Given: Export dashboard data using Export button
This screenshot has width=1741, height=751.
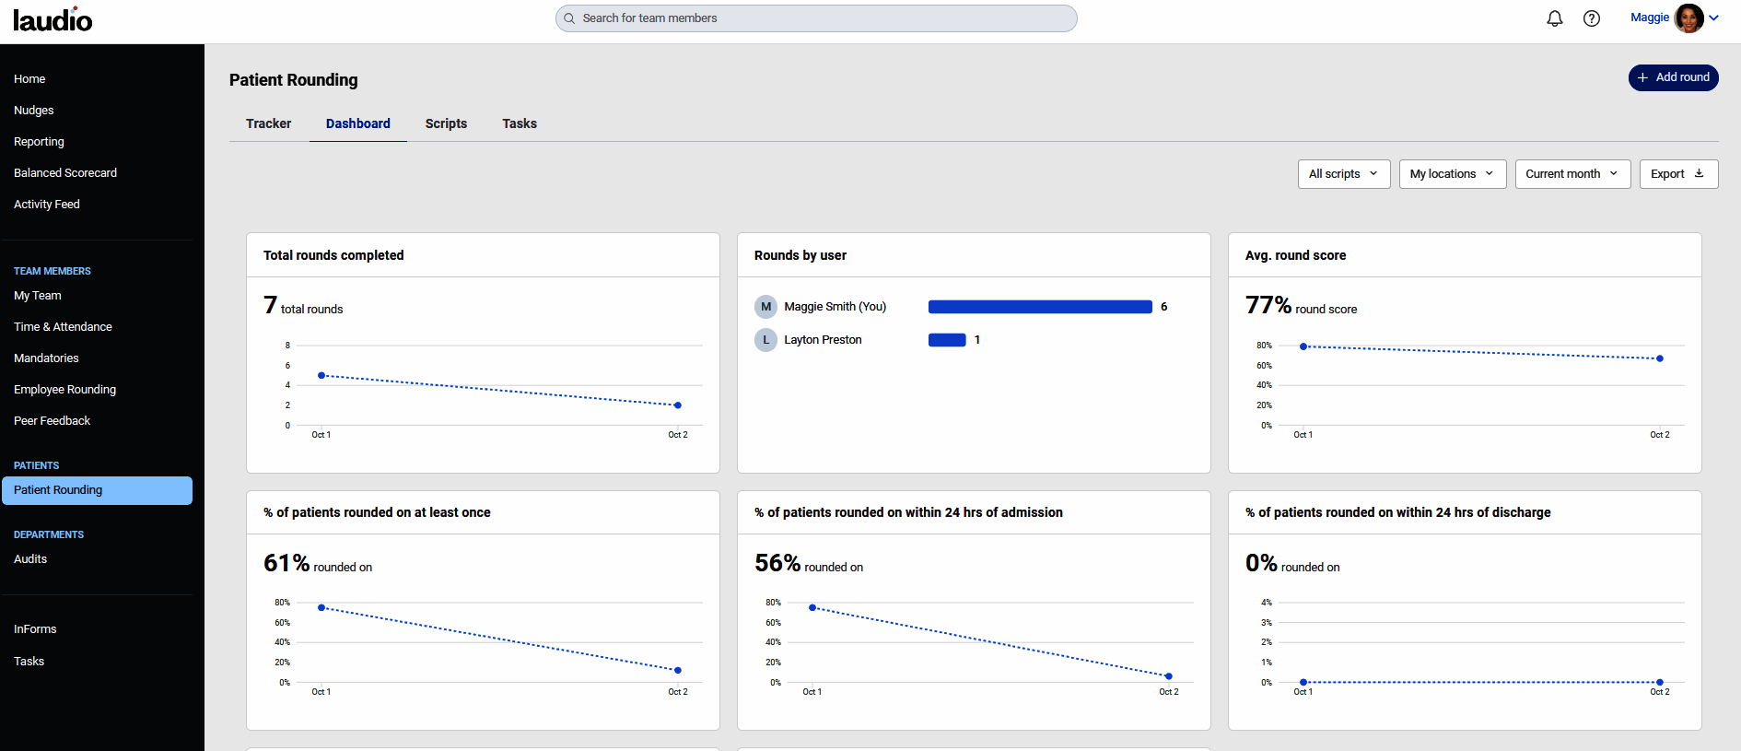Looking at the screenshot, I should click(x=1678, y=174).
